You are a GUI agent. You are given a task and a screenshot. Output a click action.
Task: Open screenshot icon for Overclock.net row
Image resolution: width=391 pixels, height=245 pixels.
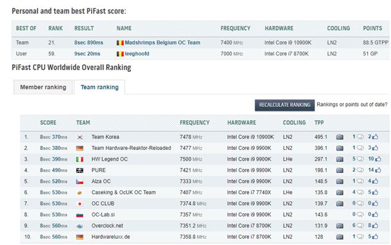(340, 226)
